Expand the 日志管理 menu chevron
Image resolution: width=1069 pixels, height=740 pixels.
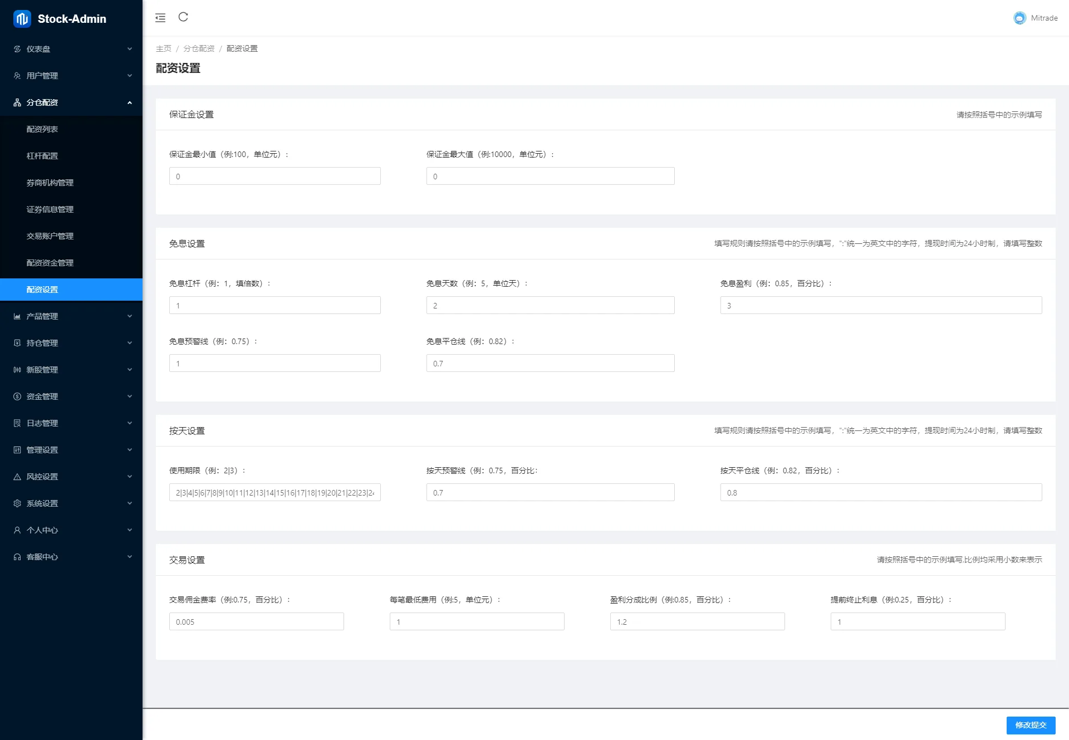130,423
